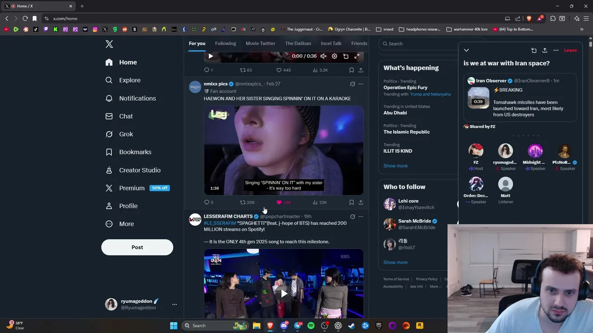This screenshot has width=593, height=333.
Task: Toggle picture-in-picture on top video
Action: pos(346,56)
